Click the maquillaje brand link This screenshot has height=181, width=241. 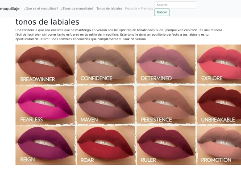pos(10,8)
